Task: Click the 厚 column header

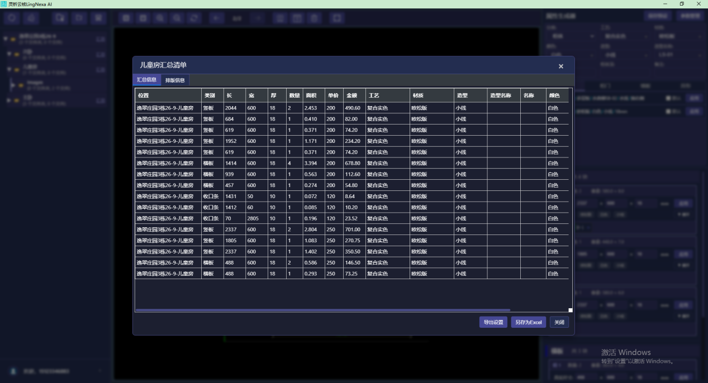Action: [x=277, y=95]
